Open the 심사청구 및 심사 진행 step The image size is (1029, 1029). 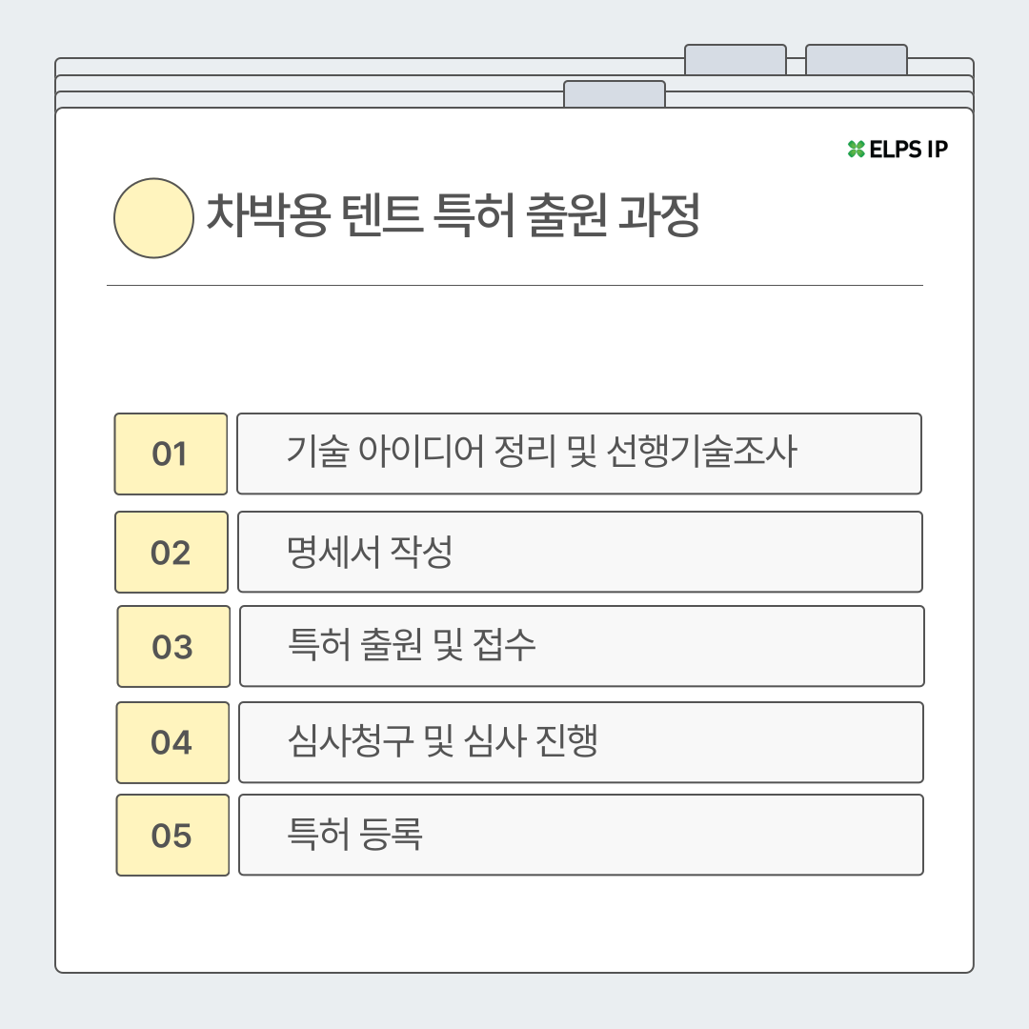(581, 742)
